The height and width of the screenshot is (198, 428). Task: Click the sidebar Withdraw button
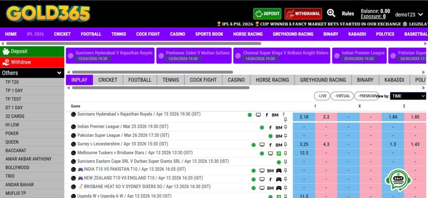coord(32,62)
